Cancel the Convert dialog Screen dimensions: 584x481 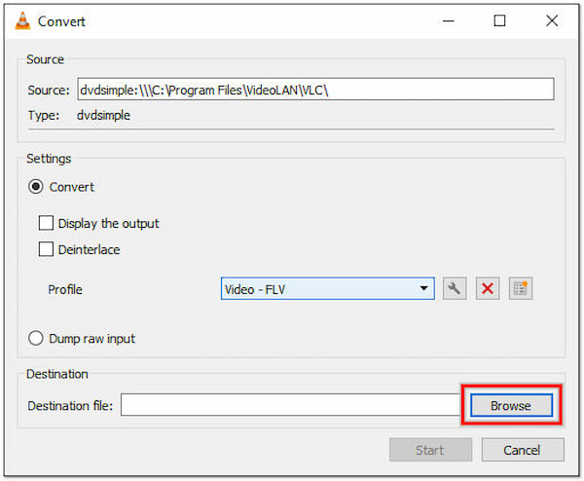point(523,450)
